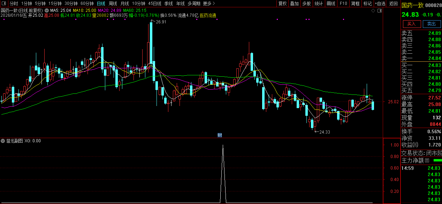Select the 买二 24.82 order row
The image size is (442, 204).
[x=421, y=72]
